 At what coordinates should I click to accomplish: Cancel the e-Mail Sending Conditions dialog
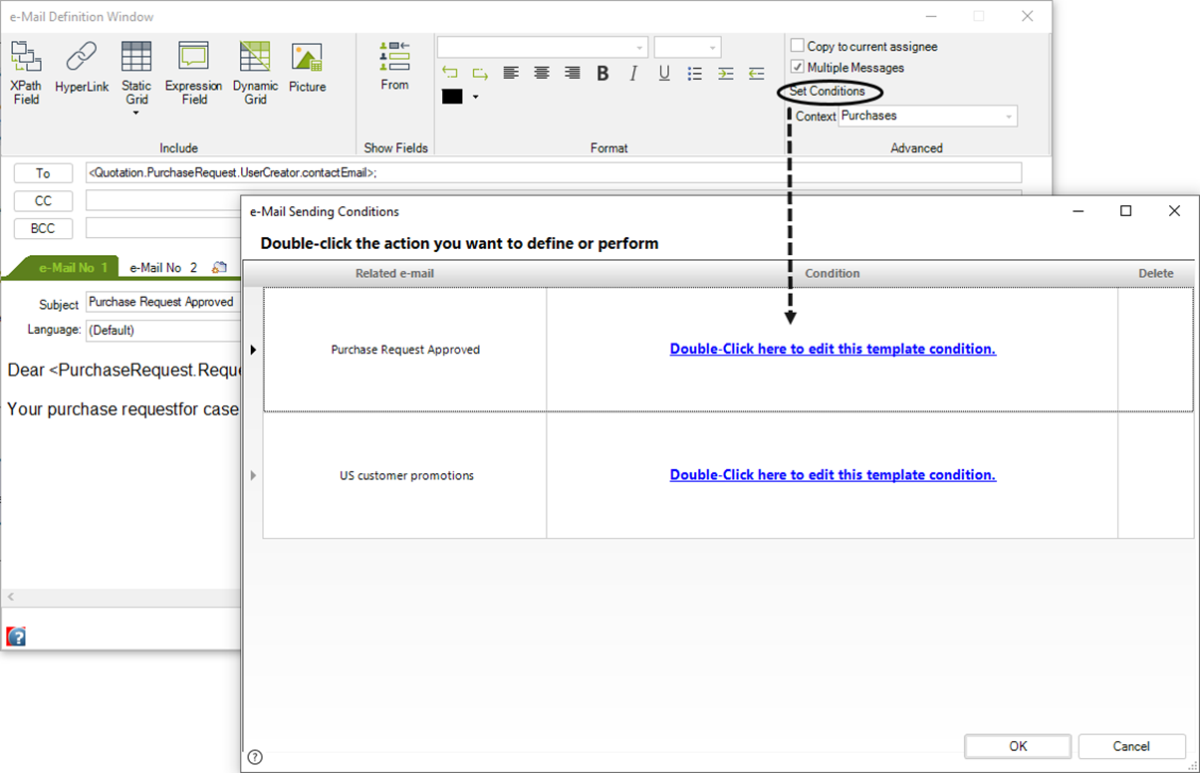(1131, 746)
